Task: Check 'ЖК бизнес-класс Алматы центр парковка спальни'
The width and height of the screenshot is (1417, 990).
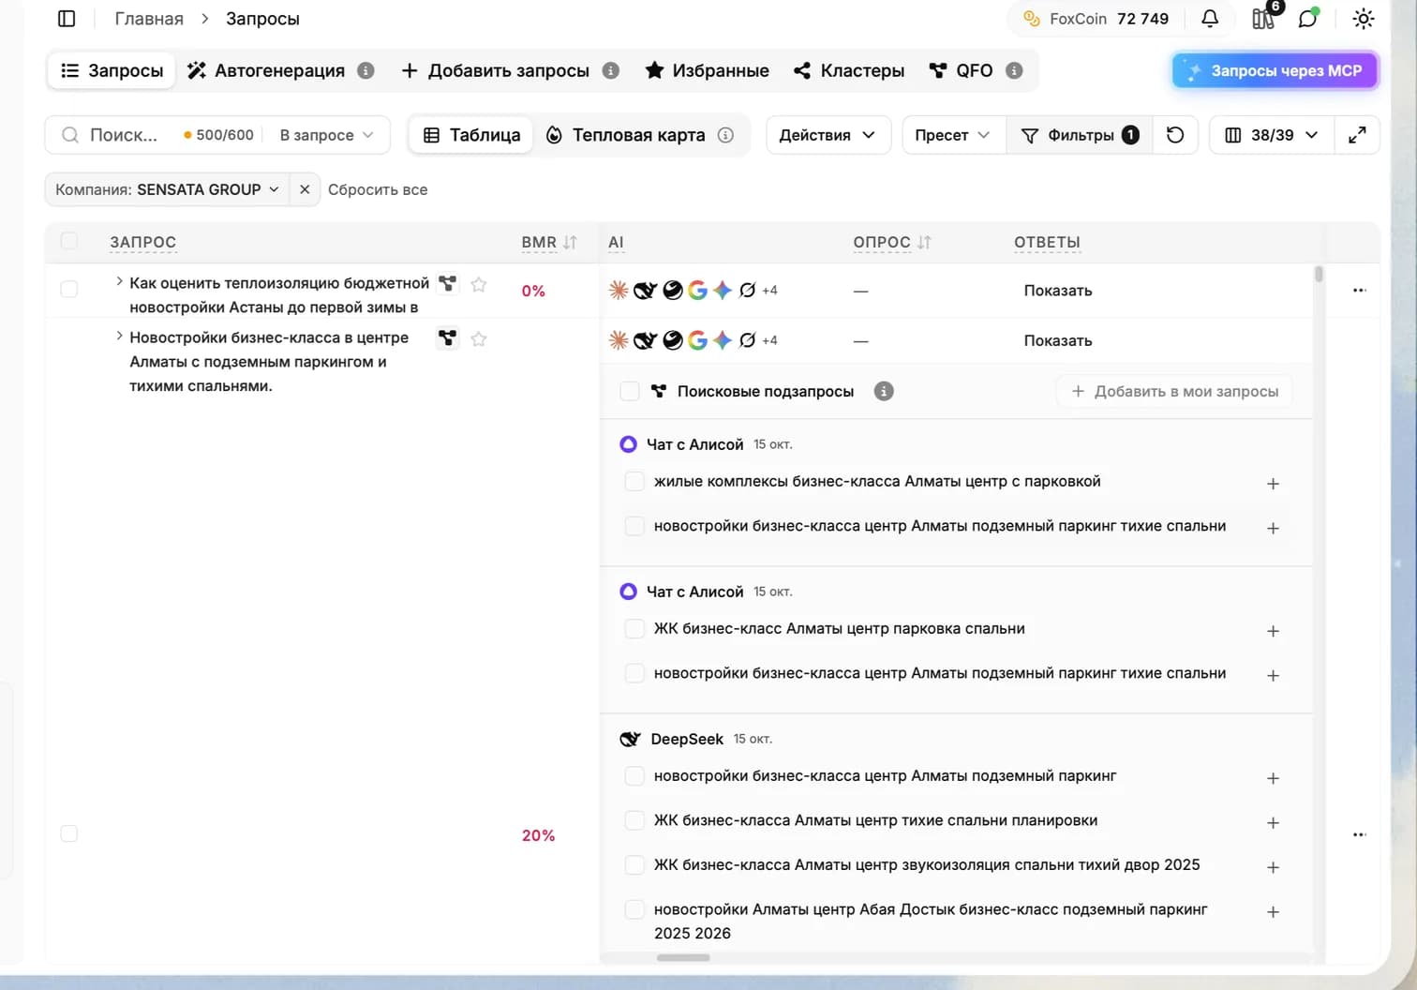Action: click(634, 628)
